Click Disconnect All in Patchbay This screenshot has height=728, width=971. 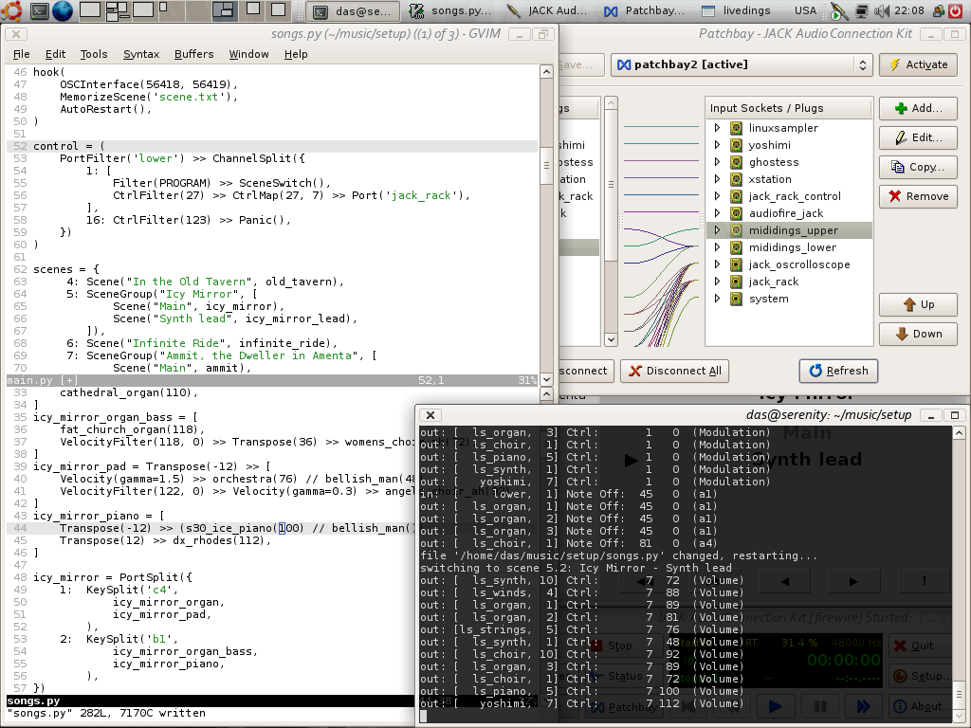674,371
